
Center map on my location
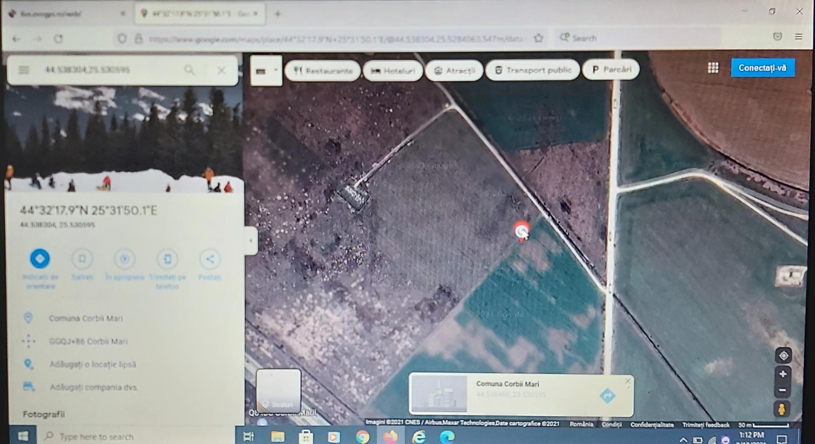click(x=783, y=355)
